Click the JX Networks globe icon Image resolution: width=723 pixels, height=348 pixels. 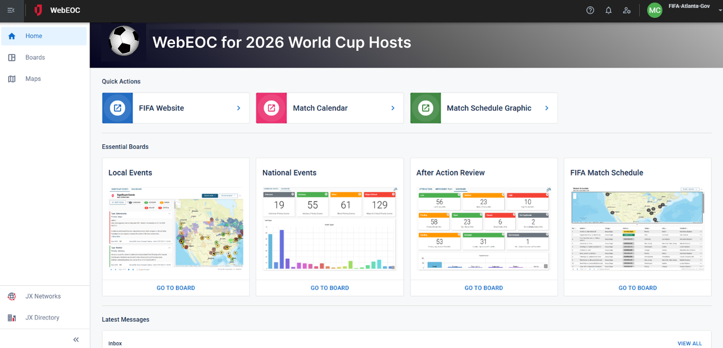[12, 296]
